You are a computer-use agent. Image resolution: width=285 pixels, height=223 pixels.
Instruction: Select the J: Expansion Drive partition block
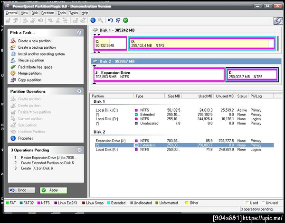tap(159, 74)
